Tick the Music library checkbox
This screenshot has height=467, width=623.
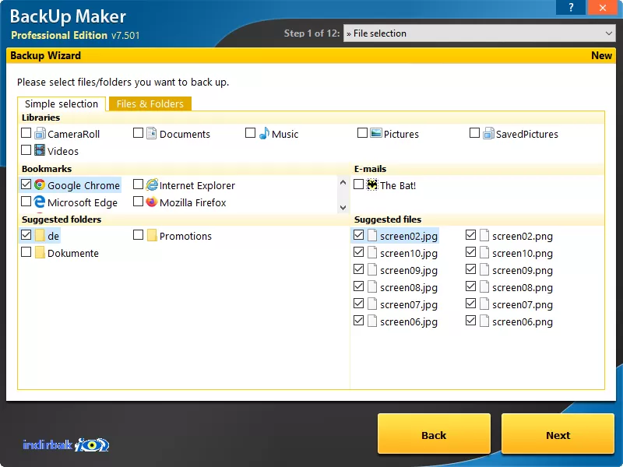pyautogui.click(x=250, y=132)
